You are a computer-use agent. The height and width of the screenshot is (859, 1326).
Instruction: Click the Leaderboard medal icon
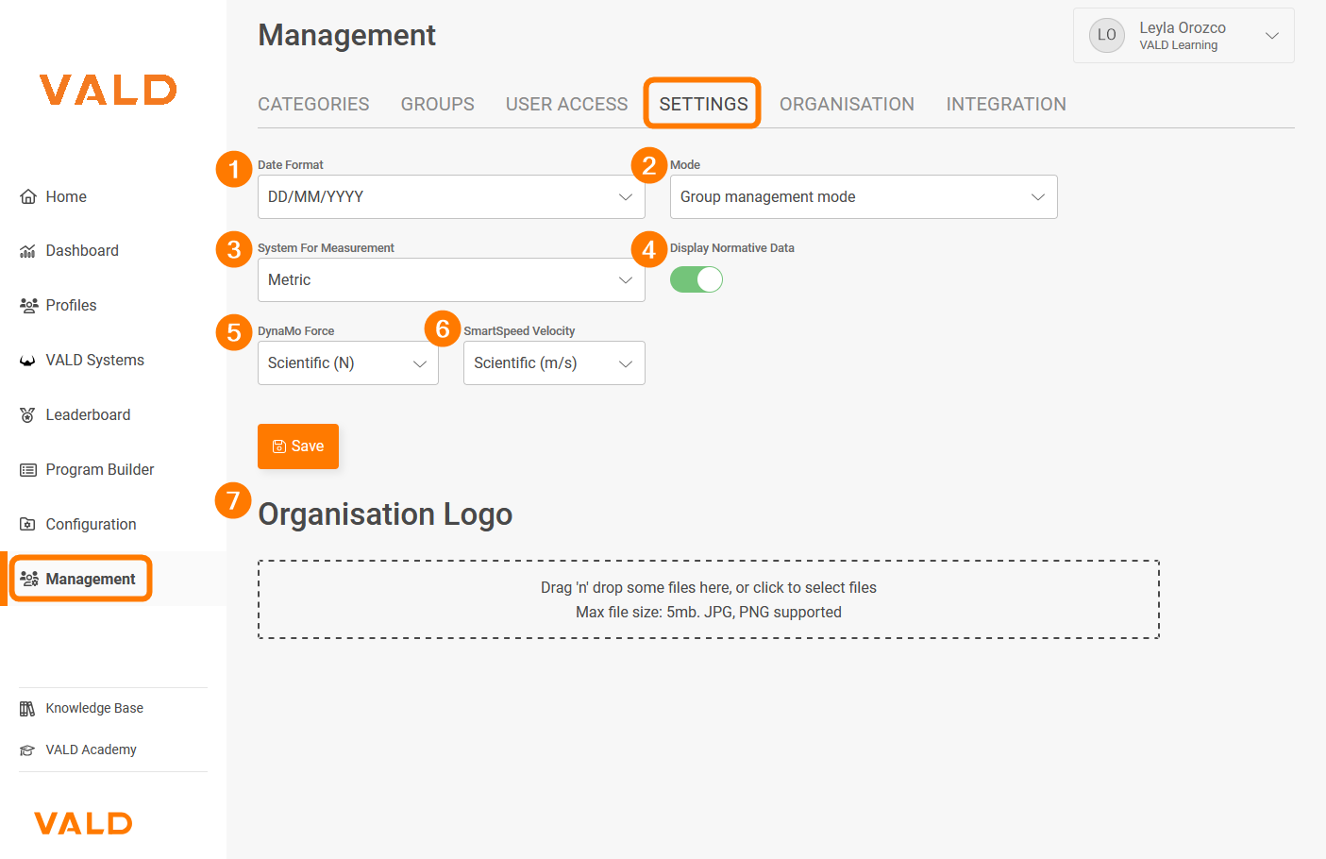point(27,415)
